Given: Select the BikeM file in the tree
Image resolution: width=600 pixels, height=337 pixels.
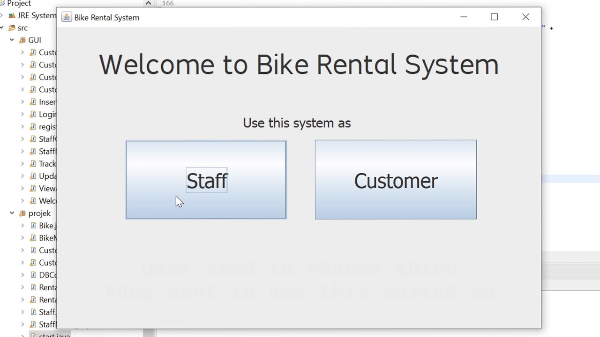Looking at the screenshot, I should [x=47, y=238].
